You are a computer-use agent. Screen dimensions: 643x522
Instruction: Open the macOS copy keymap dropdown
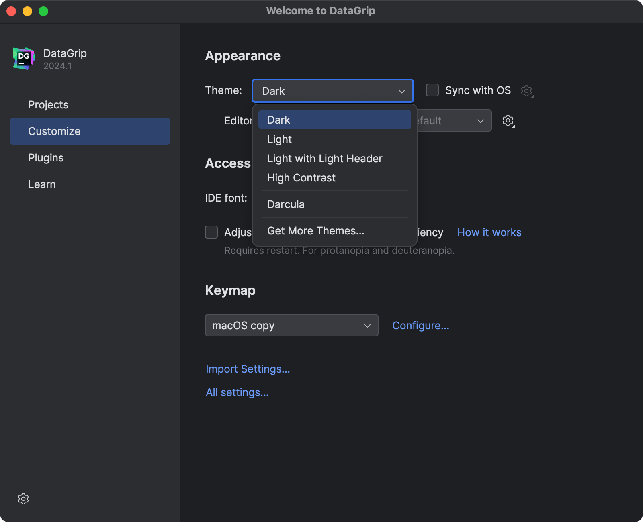[x=291, y=325]
